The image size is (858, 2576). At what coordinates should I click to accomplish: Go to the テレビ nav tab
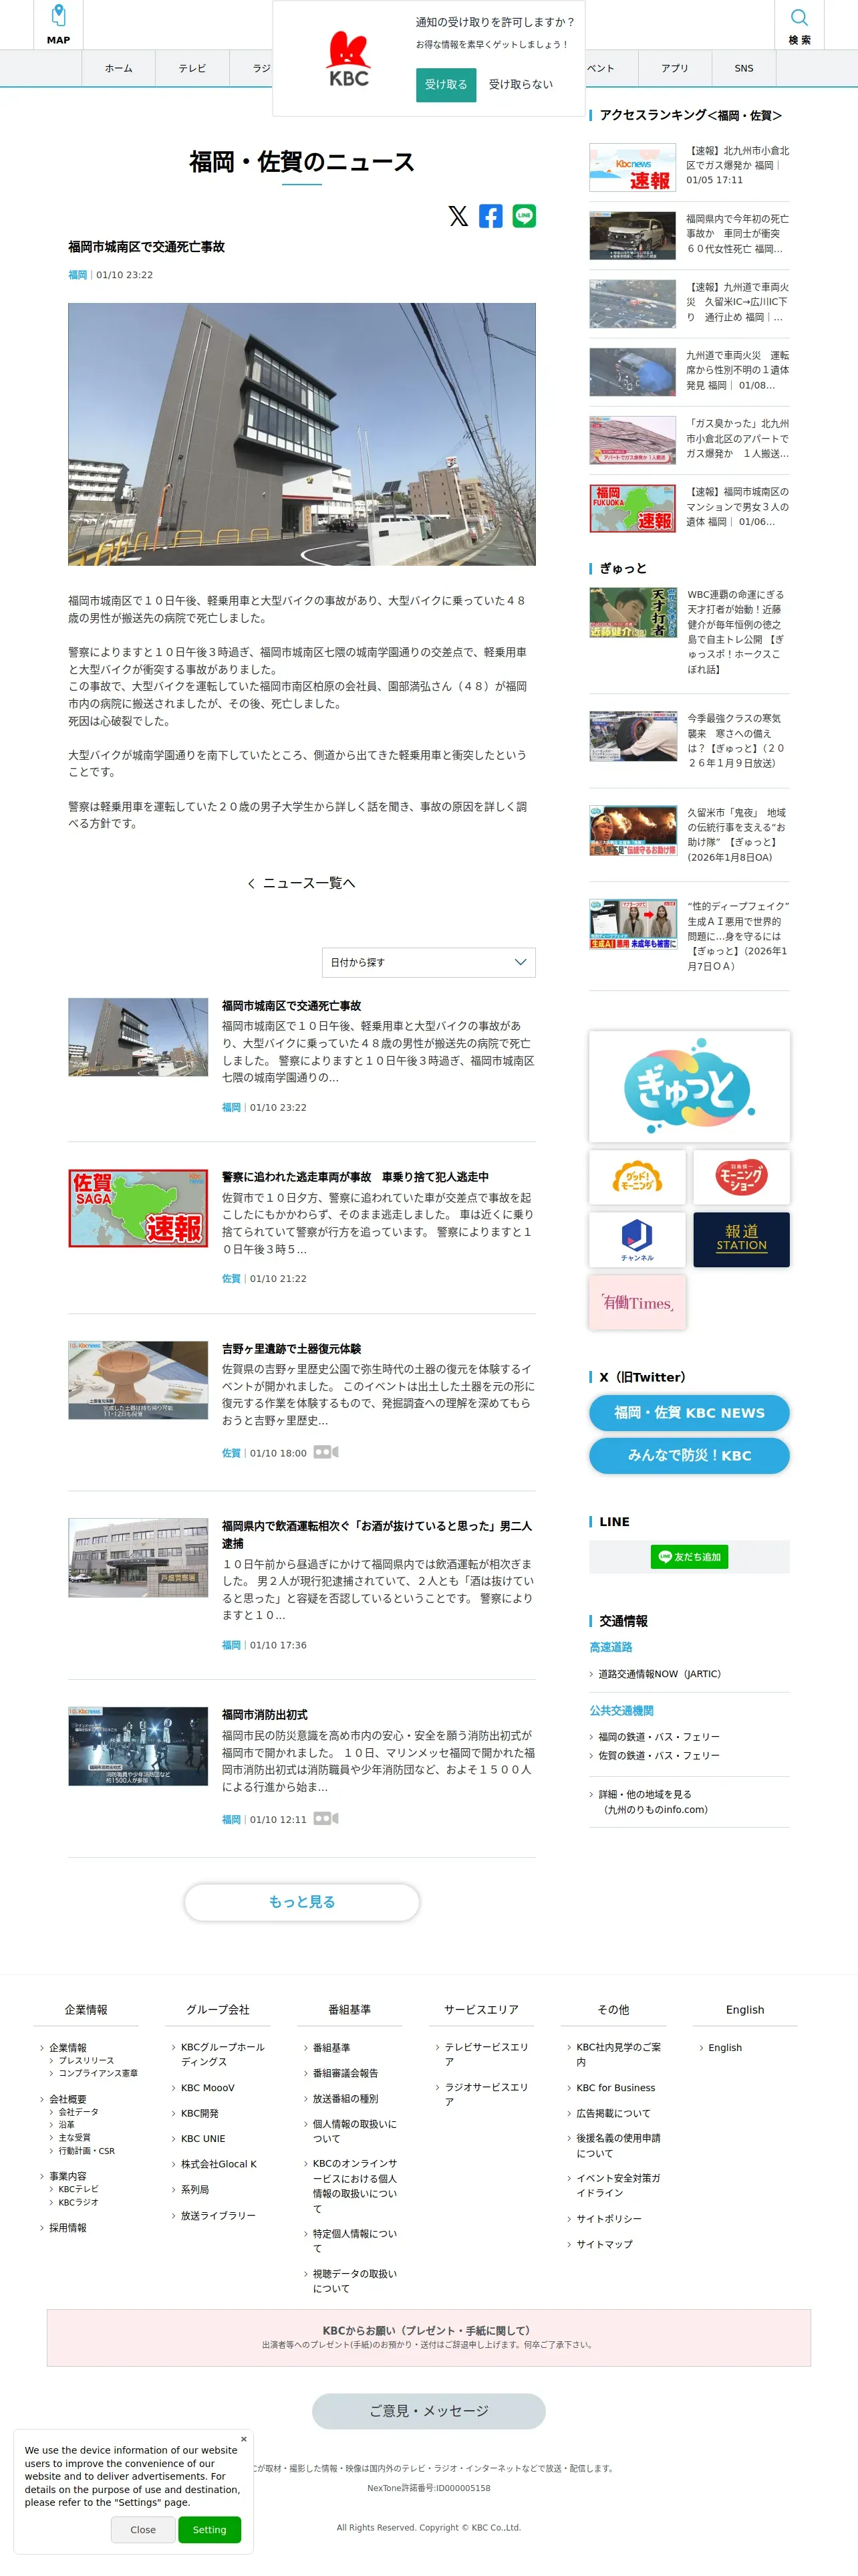[192, 68]
